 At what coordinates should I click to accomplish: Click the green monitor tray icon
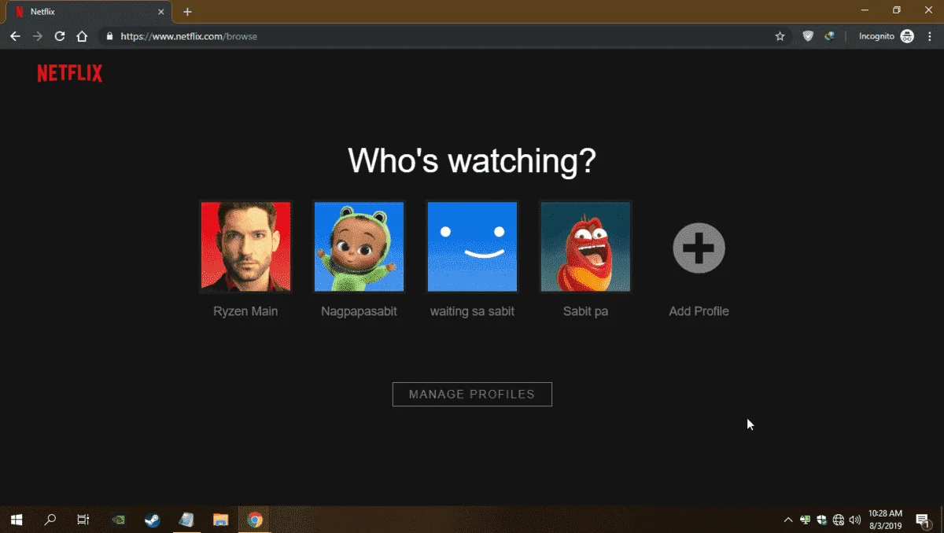pos(806,520)
